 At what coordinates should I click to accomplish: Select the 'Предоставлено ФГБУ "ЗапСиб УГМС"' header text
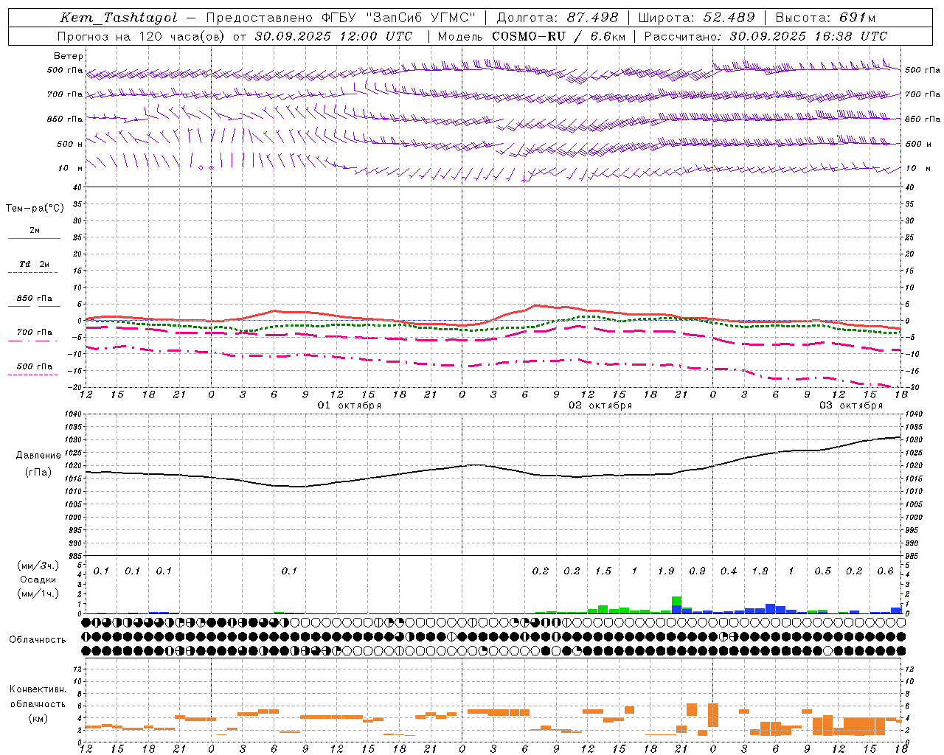point(341,18)
